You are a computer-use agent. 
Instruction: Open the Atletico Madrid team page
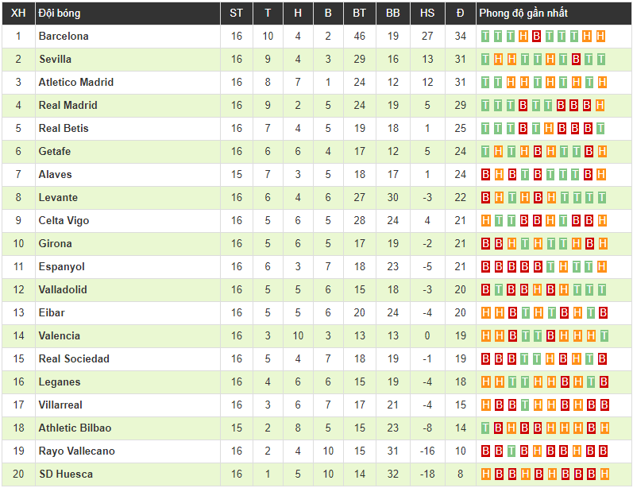click(x=76, y=82)
